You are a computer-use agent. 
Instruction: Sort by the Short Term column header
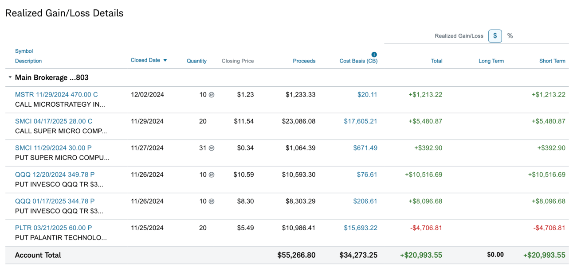coord(552,61)
